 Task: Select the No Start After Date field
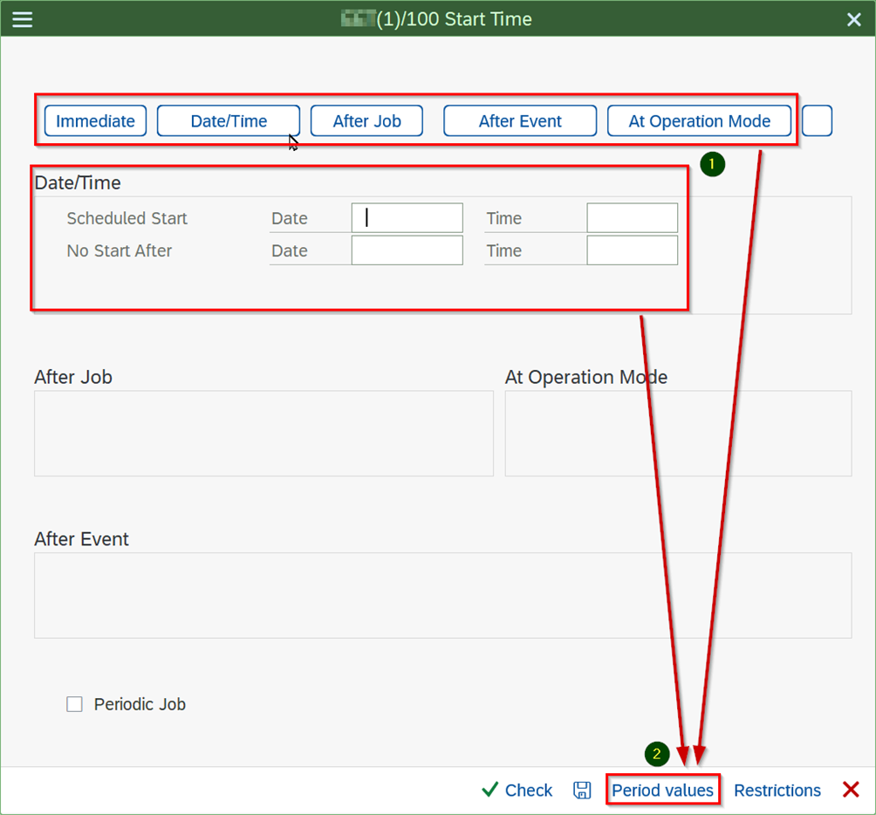(407, 250)
